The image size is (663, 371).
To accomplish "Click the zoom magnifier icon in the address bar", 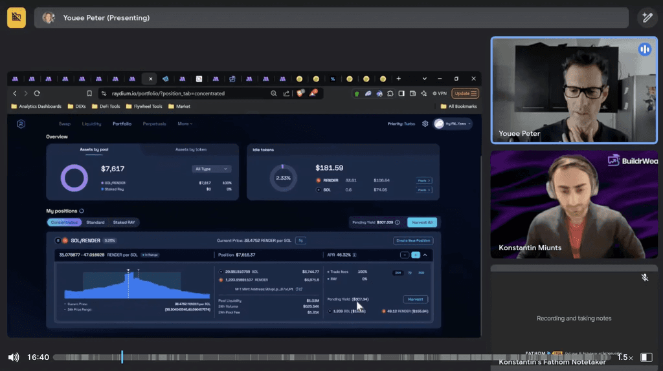I will 274,93.
